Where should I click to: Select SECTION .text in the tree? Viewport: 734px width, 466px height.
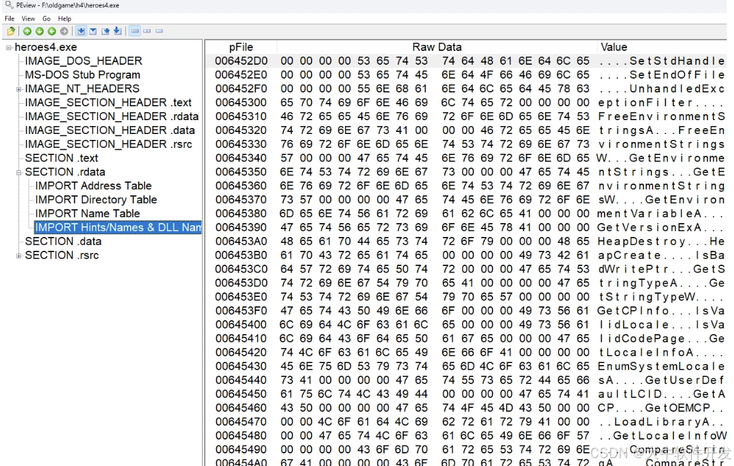[61, 158]
